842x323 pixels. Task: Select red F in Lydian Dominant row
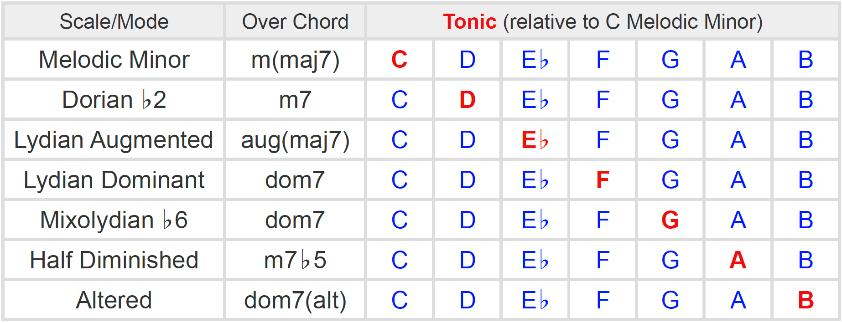pyautogui.click(x=603, y=180)
